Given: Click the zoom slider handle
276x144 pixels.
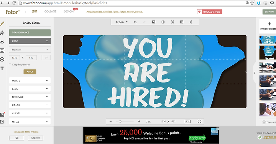Looking at the screenshot, I should pos(120,121).
